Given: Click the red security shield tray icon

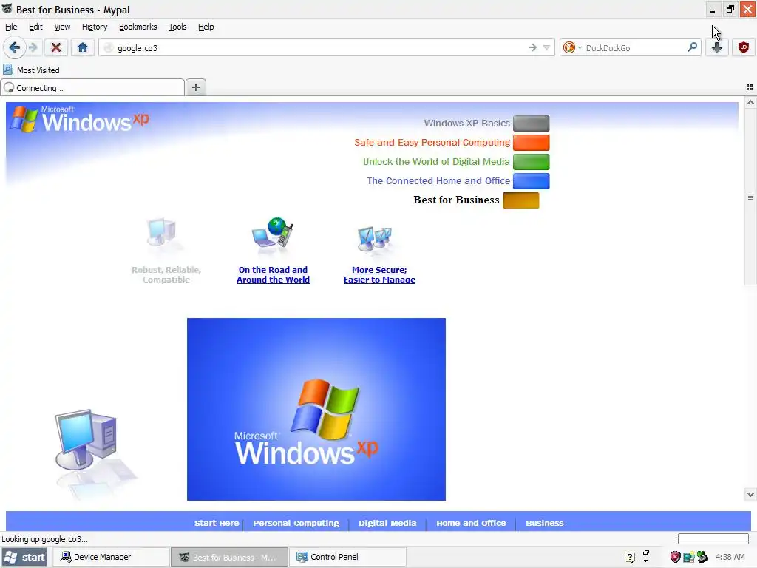Looking at the screenshot, I should (x=675, y=557).
